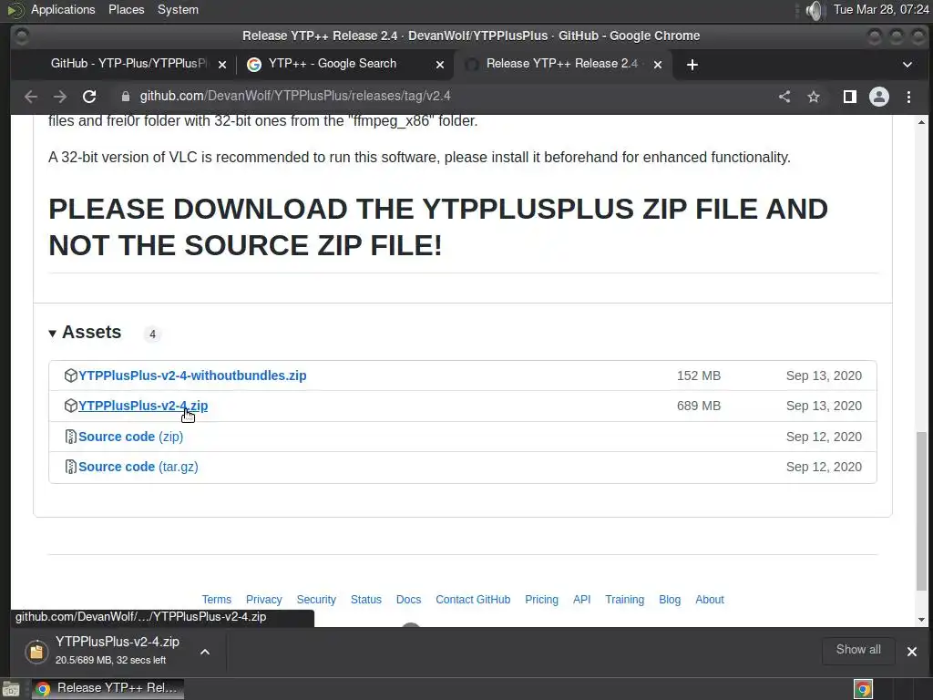The height and width of the screenshot is (700, 933).
Task: Close the downloads bar
Action: pos(911,651)
